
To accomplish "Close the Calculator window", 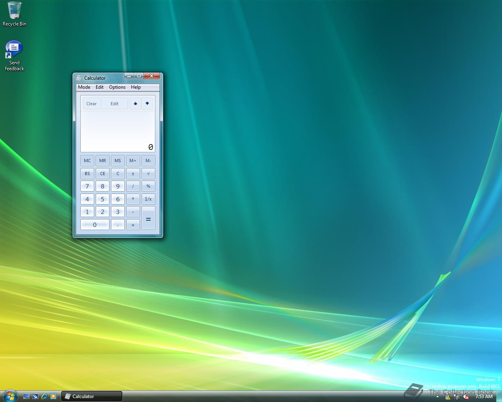I will [x=151, y=76].
